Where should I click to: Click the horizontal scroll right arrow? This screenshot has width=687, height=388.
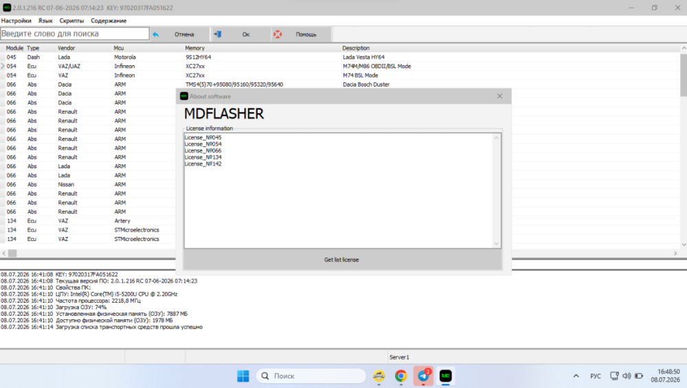tap(675, 253)
